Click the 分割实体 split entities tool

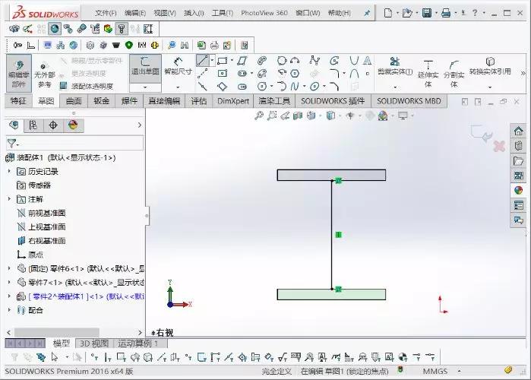coord(454,74)
